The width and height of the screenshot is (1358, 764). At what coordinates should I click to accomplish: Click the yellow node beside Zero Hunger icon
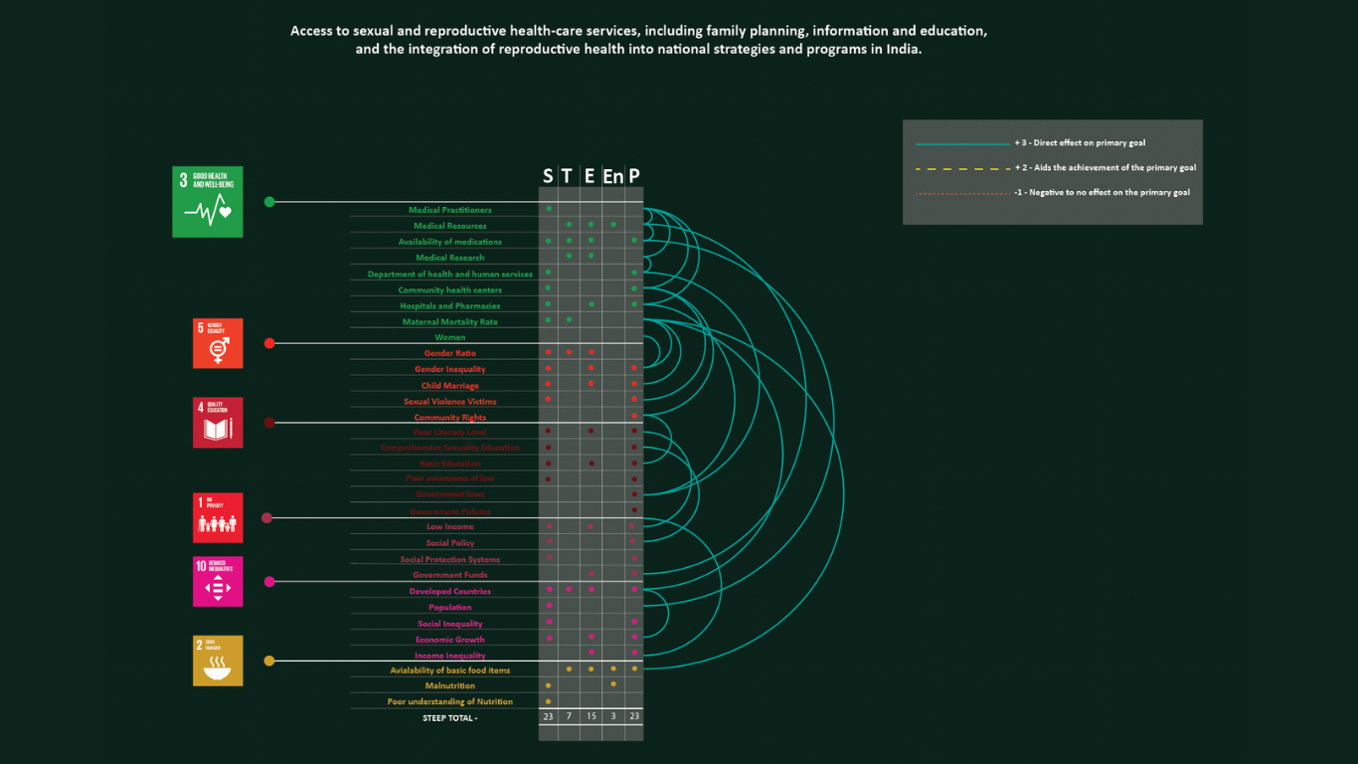269,661
